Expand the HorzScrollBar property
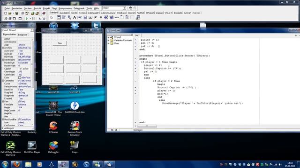The image size is (300, 168). [x=3, y=119]
